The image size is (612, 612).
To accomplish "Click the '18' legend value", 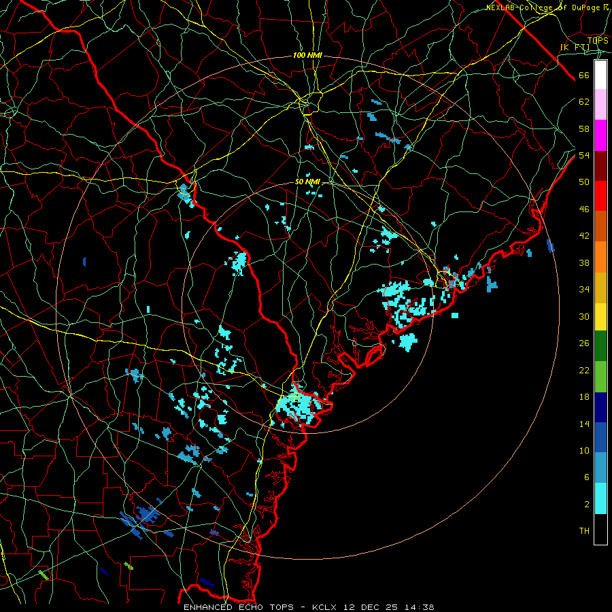I will [584, 397].
